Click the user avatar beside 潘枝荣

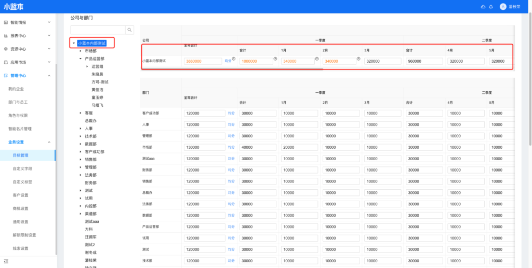coord(503,7)
